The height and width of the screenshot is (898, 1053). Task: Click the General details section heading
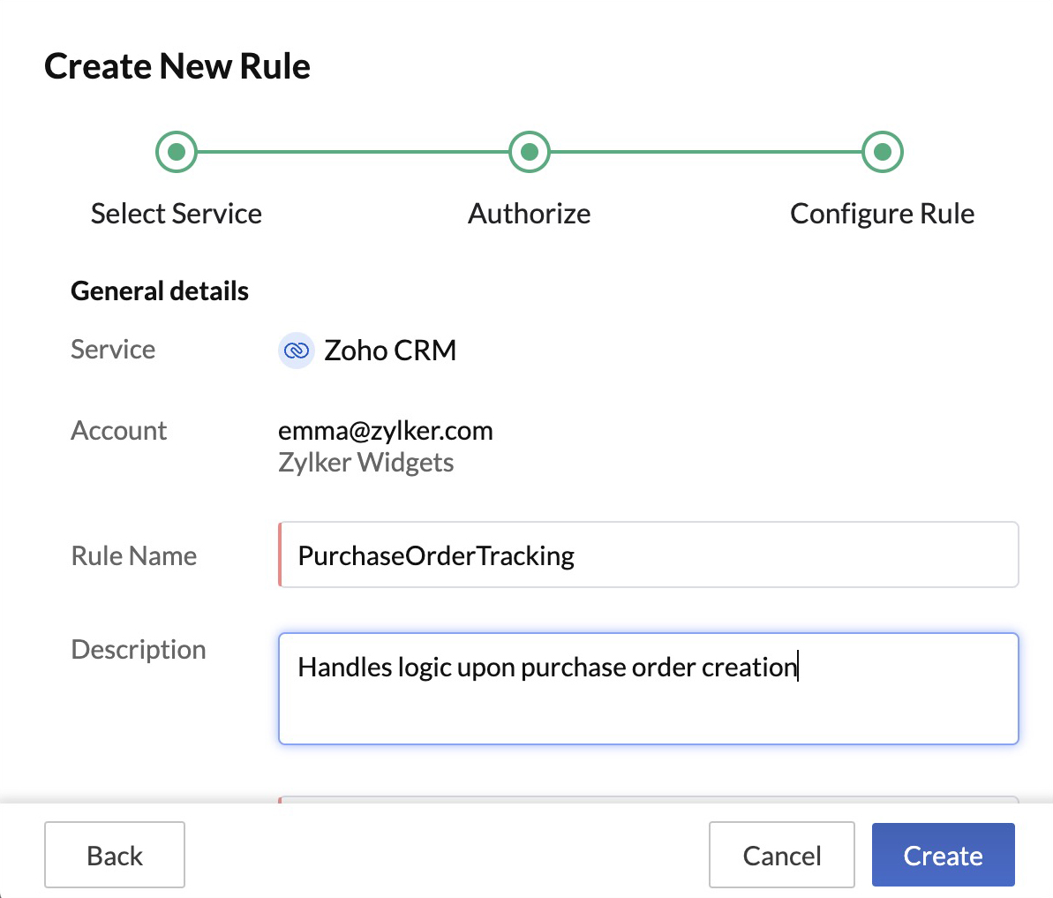159,291
